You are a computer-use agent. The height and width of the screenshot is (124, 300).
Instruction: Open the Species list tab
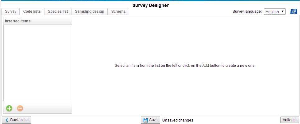tap(58, 11)
